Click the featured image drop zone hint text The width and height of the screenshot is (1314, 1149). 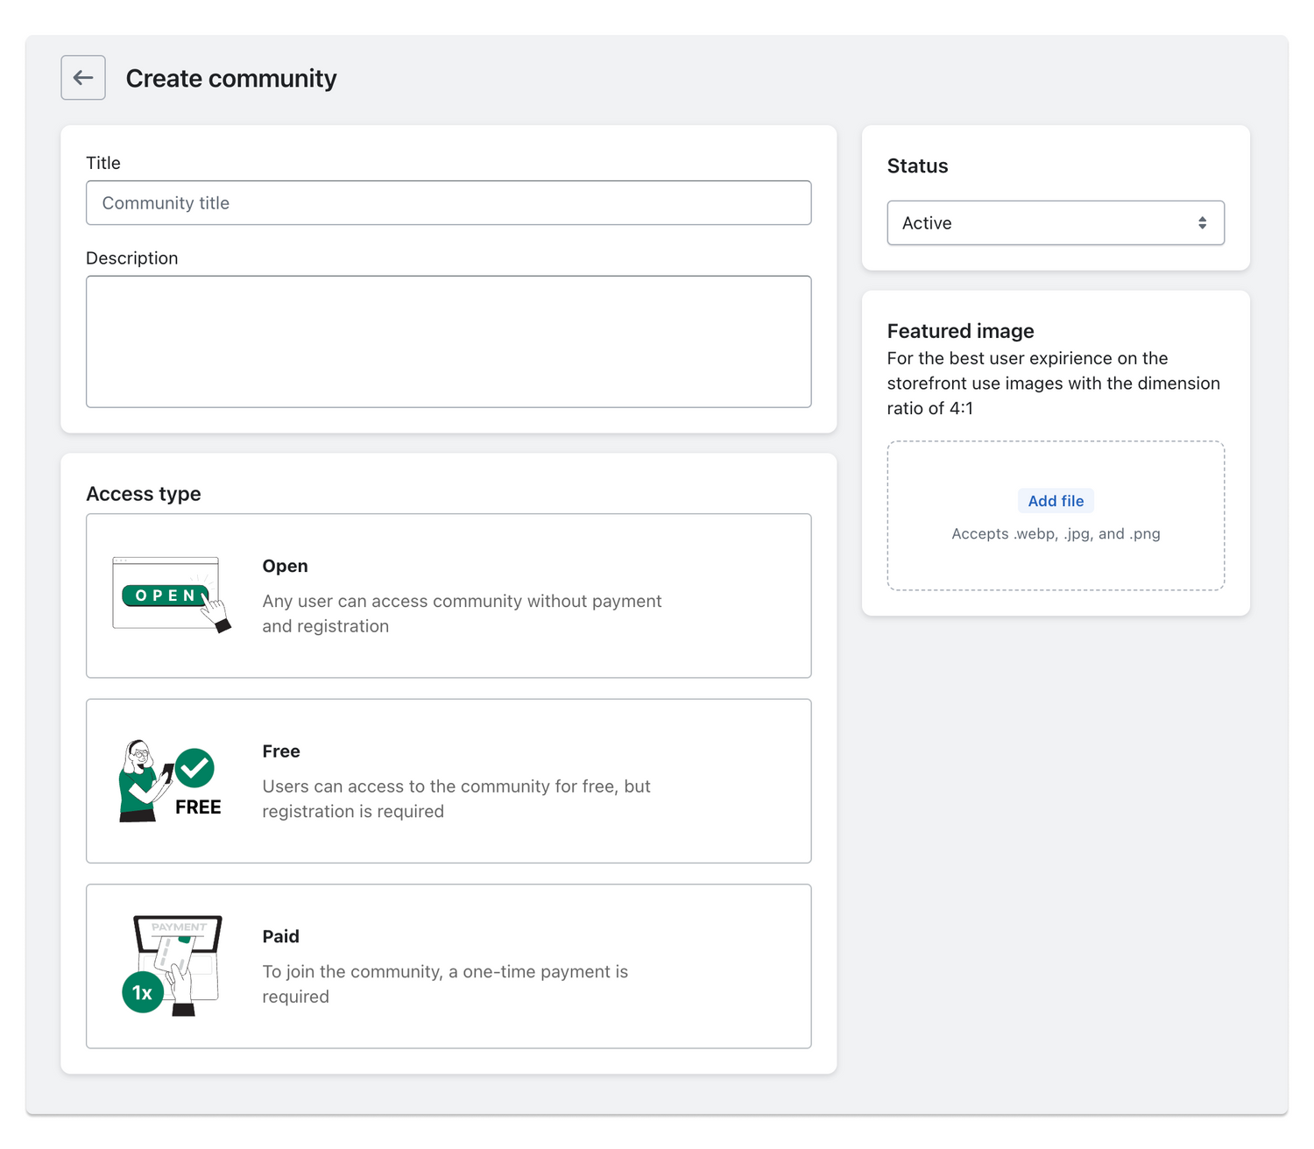click(x=1056, y=534)
